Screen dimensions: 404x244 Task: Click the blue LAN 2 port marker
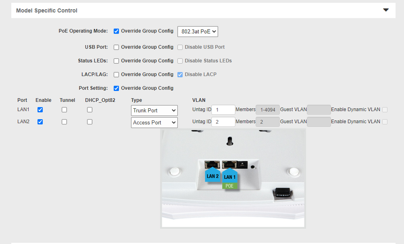pyautogui.click(x=212, y=176)
